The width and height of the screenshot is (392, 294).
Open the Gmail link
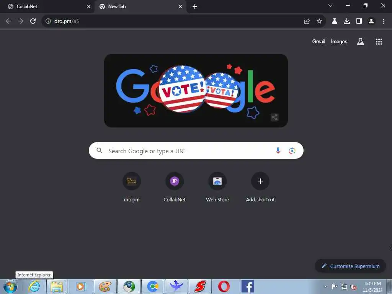pyautogui.click(x=318, y=41)
